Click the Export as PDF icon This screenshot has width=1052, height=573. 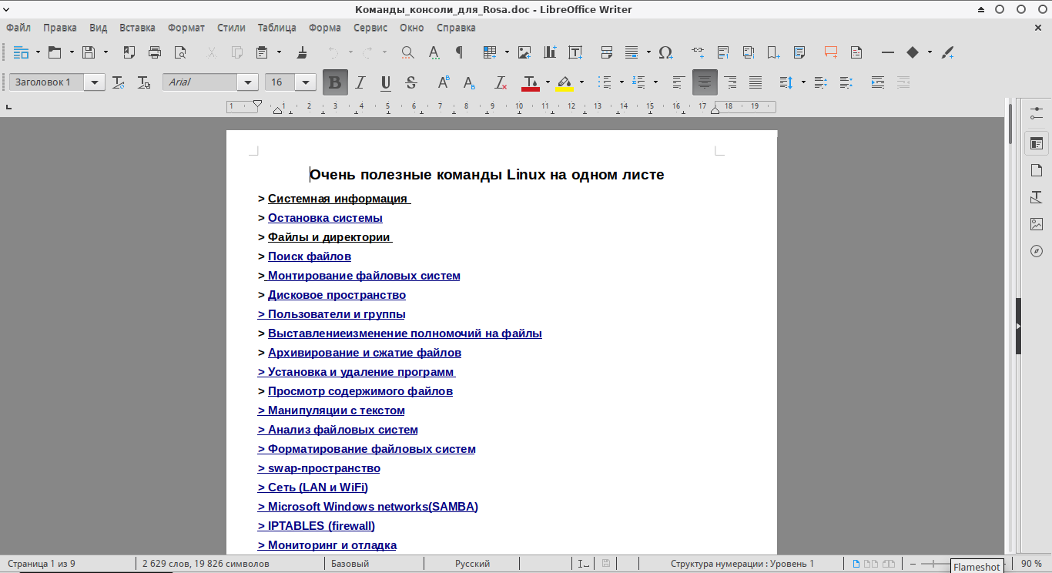[x=129, y=52]
